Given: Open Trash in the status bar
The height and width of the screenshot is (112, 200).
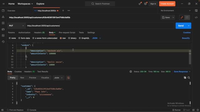Looking at the screenshot, I should (187, 110).
